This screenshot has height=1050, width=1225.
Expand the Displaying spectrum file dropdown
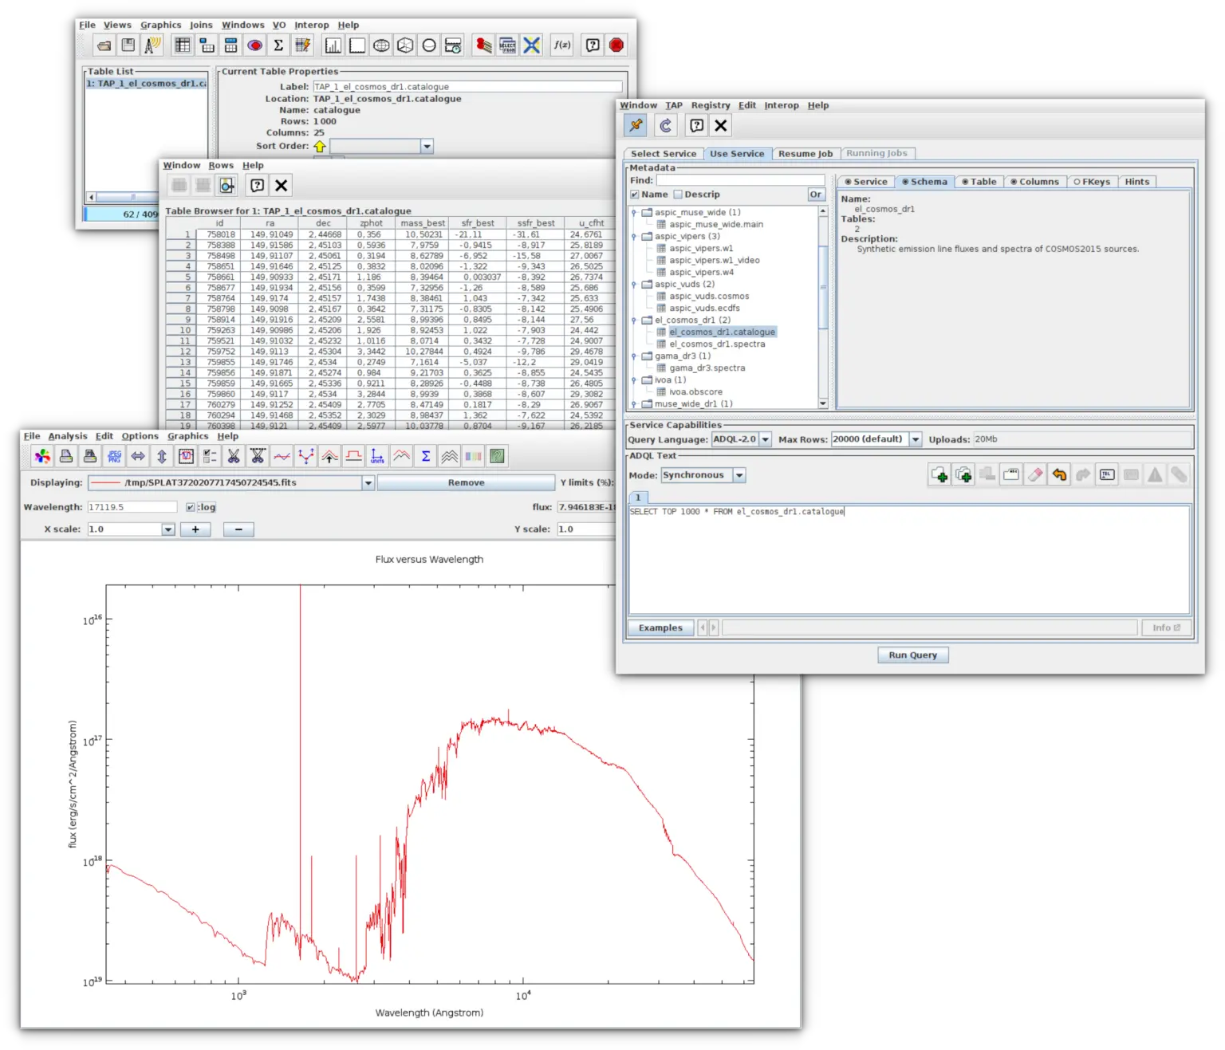point(368,483)
